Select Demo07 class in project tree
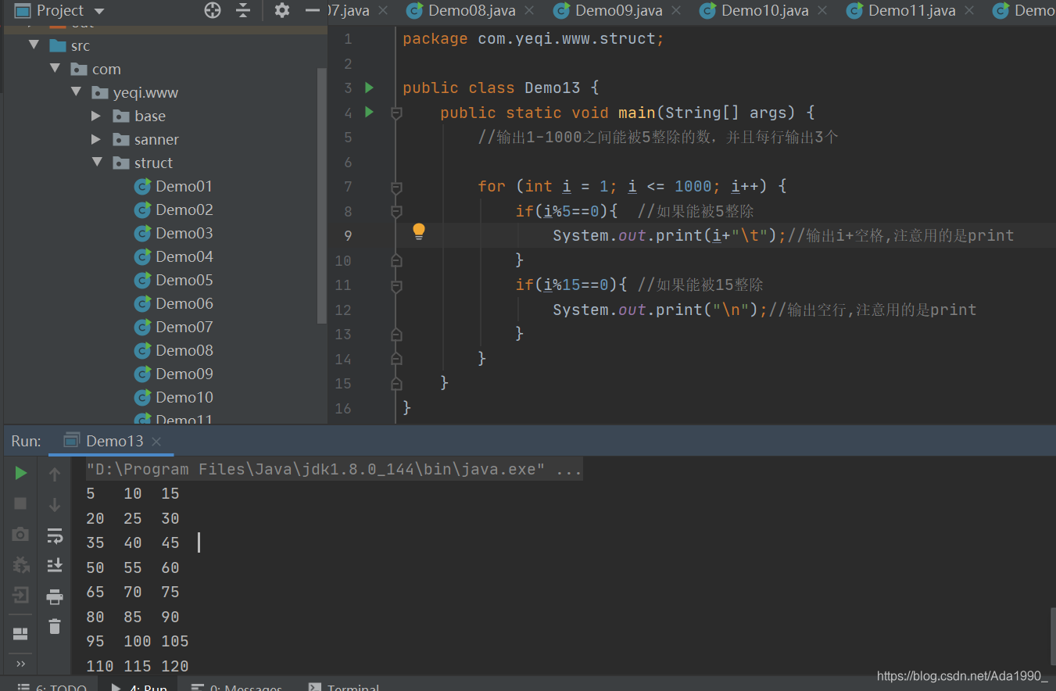The height and width of the screenshot is (691, 1056). pos(174,327)
